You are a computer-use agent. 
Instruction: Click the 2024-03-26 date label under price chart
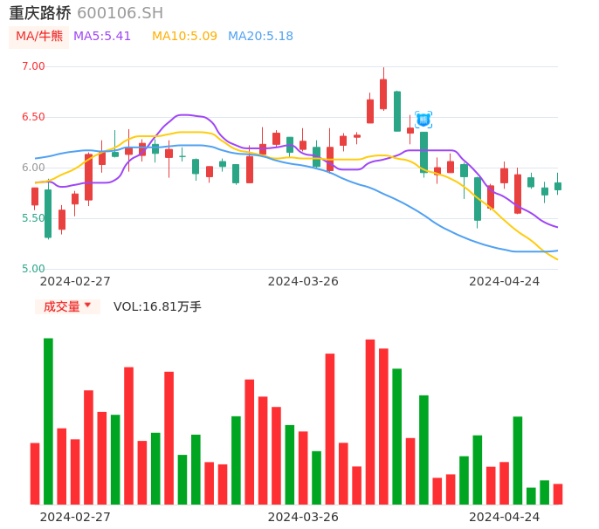coord(303,281)
